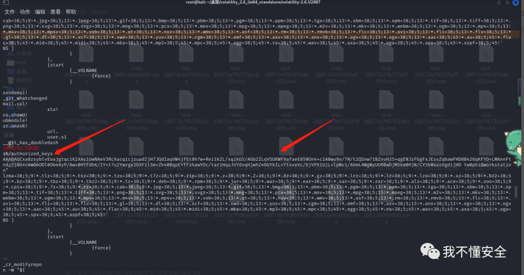Screen dimensions: 524x275
Task: Open 回收站 trash in file manager sidebar
Action: pyautogui.click(x=20, y=80)
